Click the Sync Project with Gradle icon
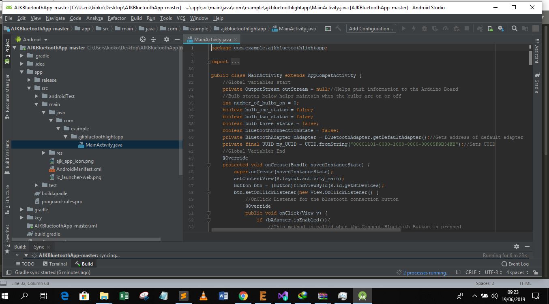 tap(480, 29)
